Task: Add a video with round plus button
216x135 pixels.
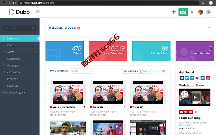Action: 156,71
